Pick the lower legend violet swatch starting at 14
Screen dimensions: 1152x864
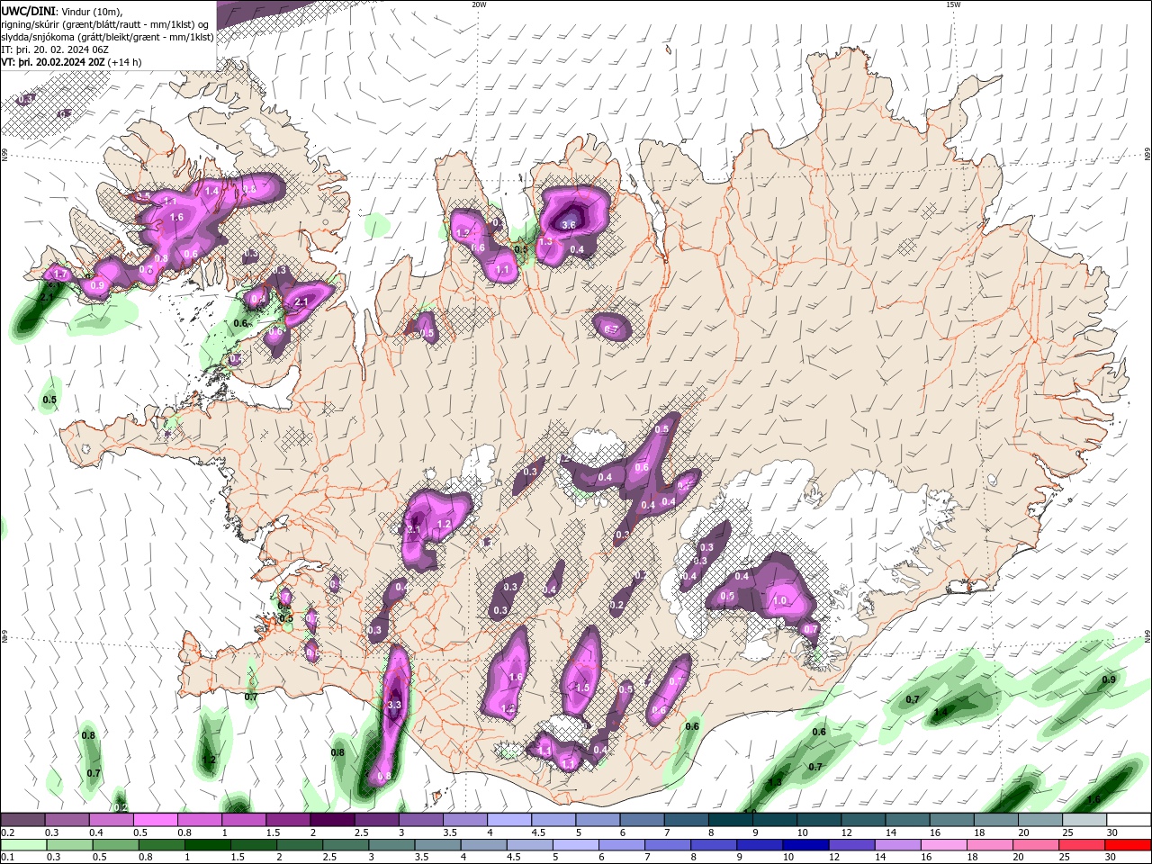tap(896, 845)
